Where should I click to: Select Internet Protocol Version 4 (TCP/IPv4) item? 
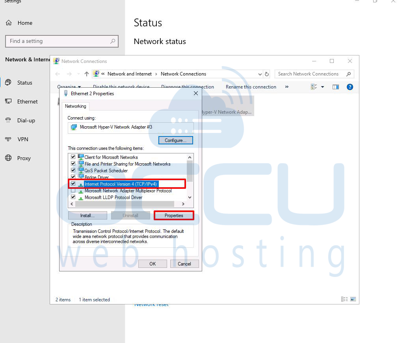pos(121,184)
